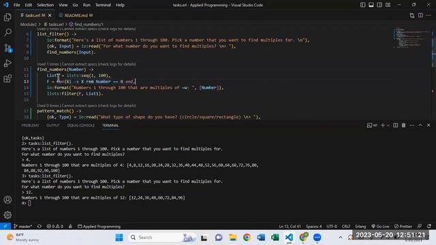Open errors and warnings status item
The height and width of the screenshot is (245, 436).
tap(54, 226)
